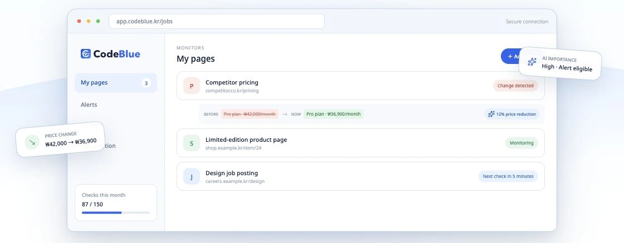The height and width of the screenshot is (243, 624).
Task: Open the competitor.co.kr/pricing URL
Action: [x=232, y=91]
